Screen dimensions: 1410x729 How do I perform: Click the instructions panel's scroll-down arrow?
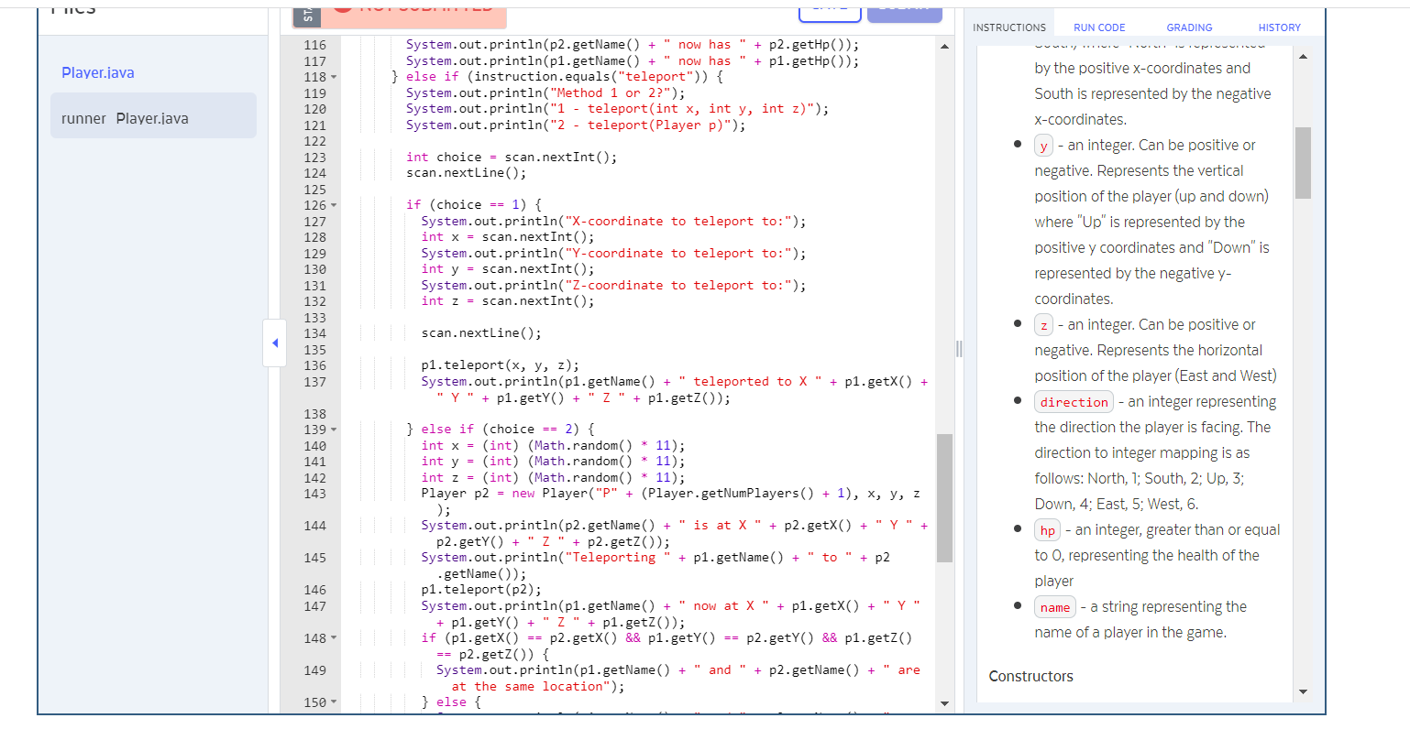pyautogui.click(x=1303, y=691)
